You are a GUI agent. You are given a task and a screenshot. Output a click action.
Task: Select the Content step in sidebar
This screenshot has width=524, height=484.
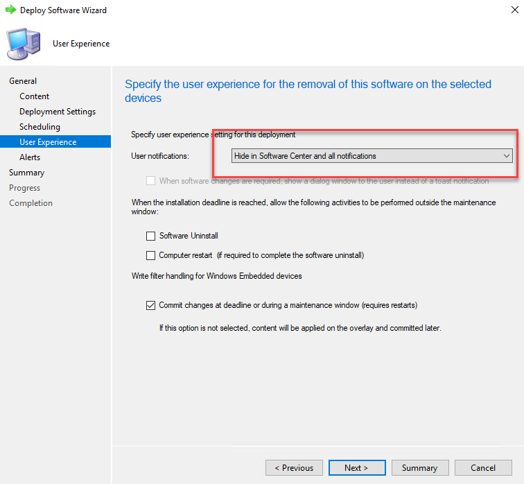[35, 96]
